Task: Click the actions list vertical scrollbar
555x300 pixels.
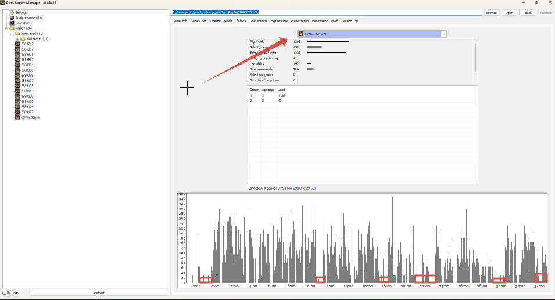Action: point(475,58)
